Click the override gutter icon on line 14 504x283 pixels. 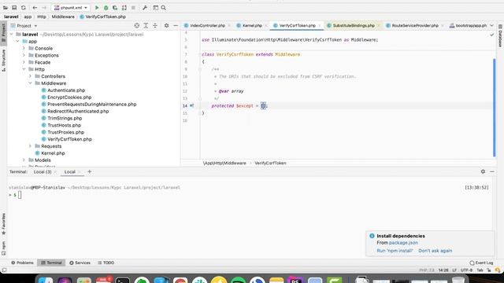tap(192, 105)
